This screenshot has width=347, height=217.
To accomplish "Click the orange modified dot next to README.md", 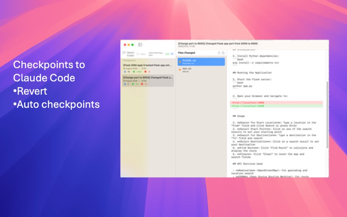I will pyautogui.click(x=180, y=62).
